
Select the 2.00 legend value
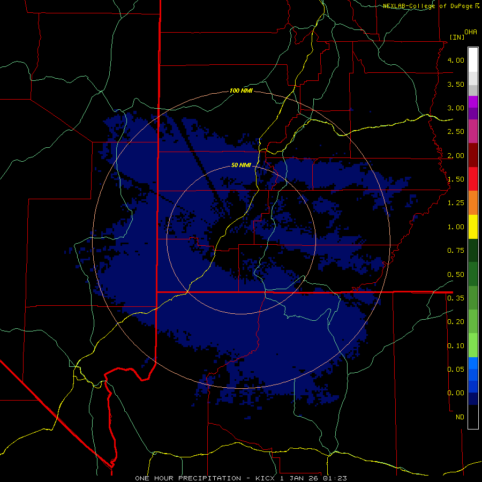(456, 155)
